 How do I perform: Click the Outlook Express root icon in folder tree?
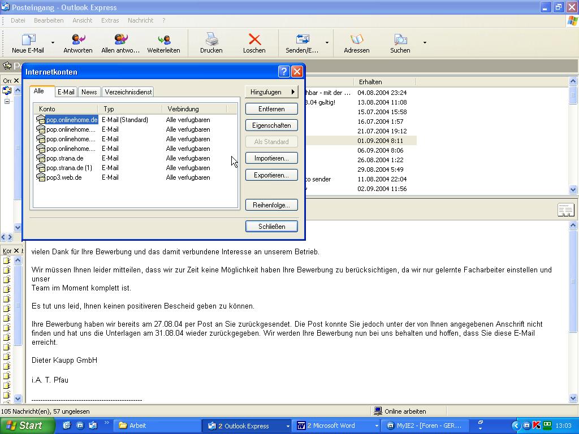[x=7, y=90]
